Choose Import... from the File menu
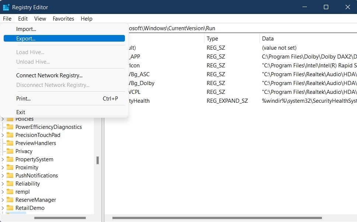Viewport: 357px width, 222px height. [x=64, y=29]
